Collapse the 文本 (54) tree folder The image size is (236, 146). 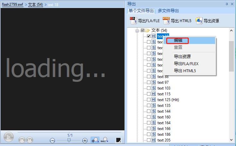tap(137, 30)
